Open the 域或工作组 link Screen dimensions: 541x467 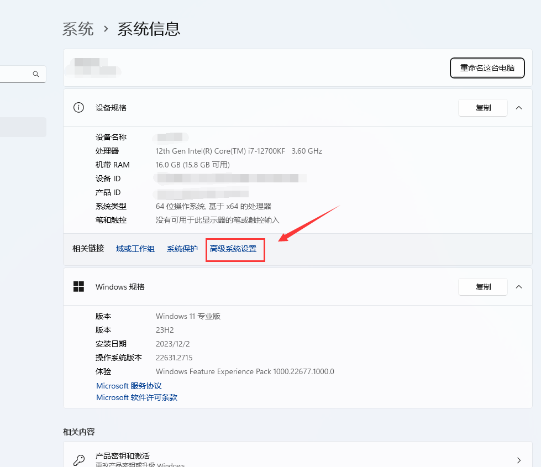pos(135,249)
